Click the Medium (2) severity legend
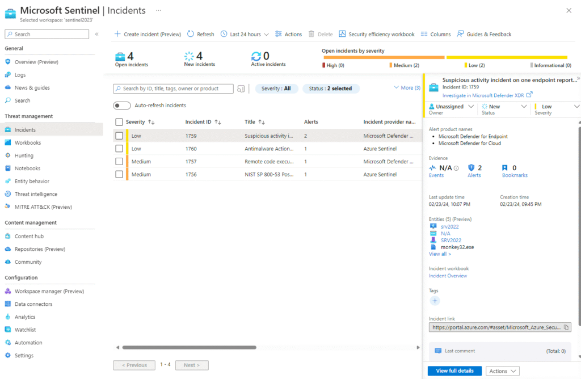Screen dimensions: 581x379 pyautogui.click(x=404, y=65)
